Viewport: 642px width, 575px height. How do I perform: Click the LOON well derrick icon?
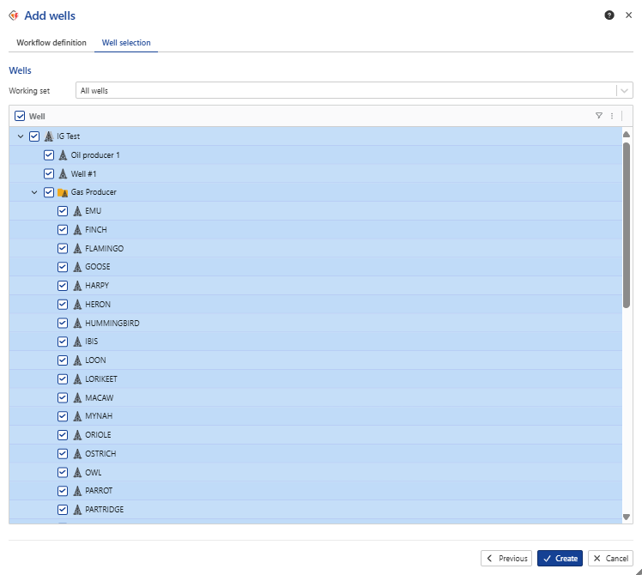[x=77, y=360]
